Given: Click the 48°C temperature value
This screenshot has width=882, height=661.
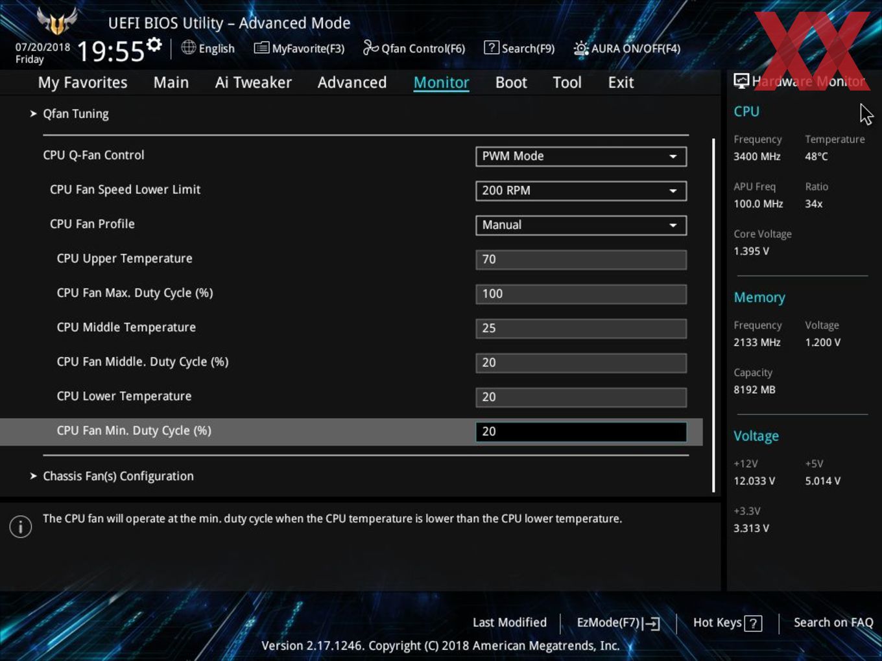Looking at the screenshot, I should 816,156.
